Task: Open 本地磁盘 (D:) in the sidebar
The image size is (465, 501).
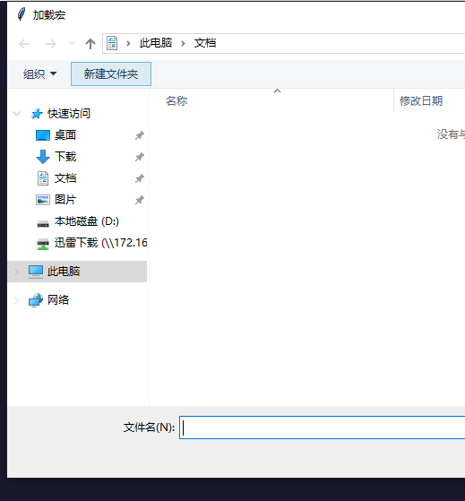Action: pos(87,221)
